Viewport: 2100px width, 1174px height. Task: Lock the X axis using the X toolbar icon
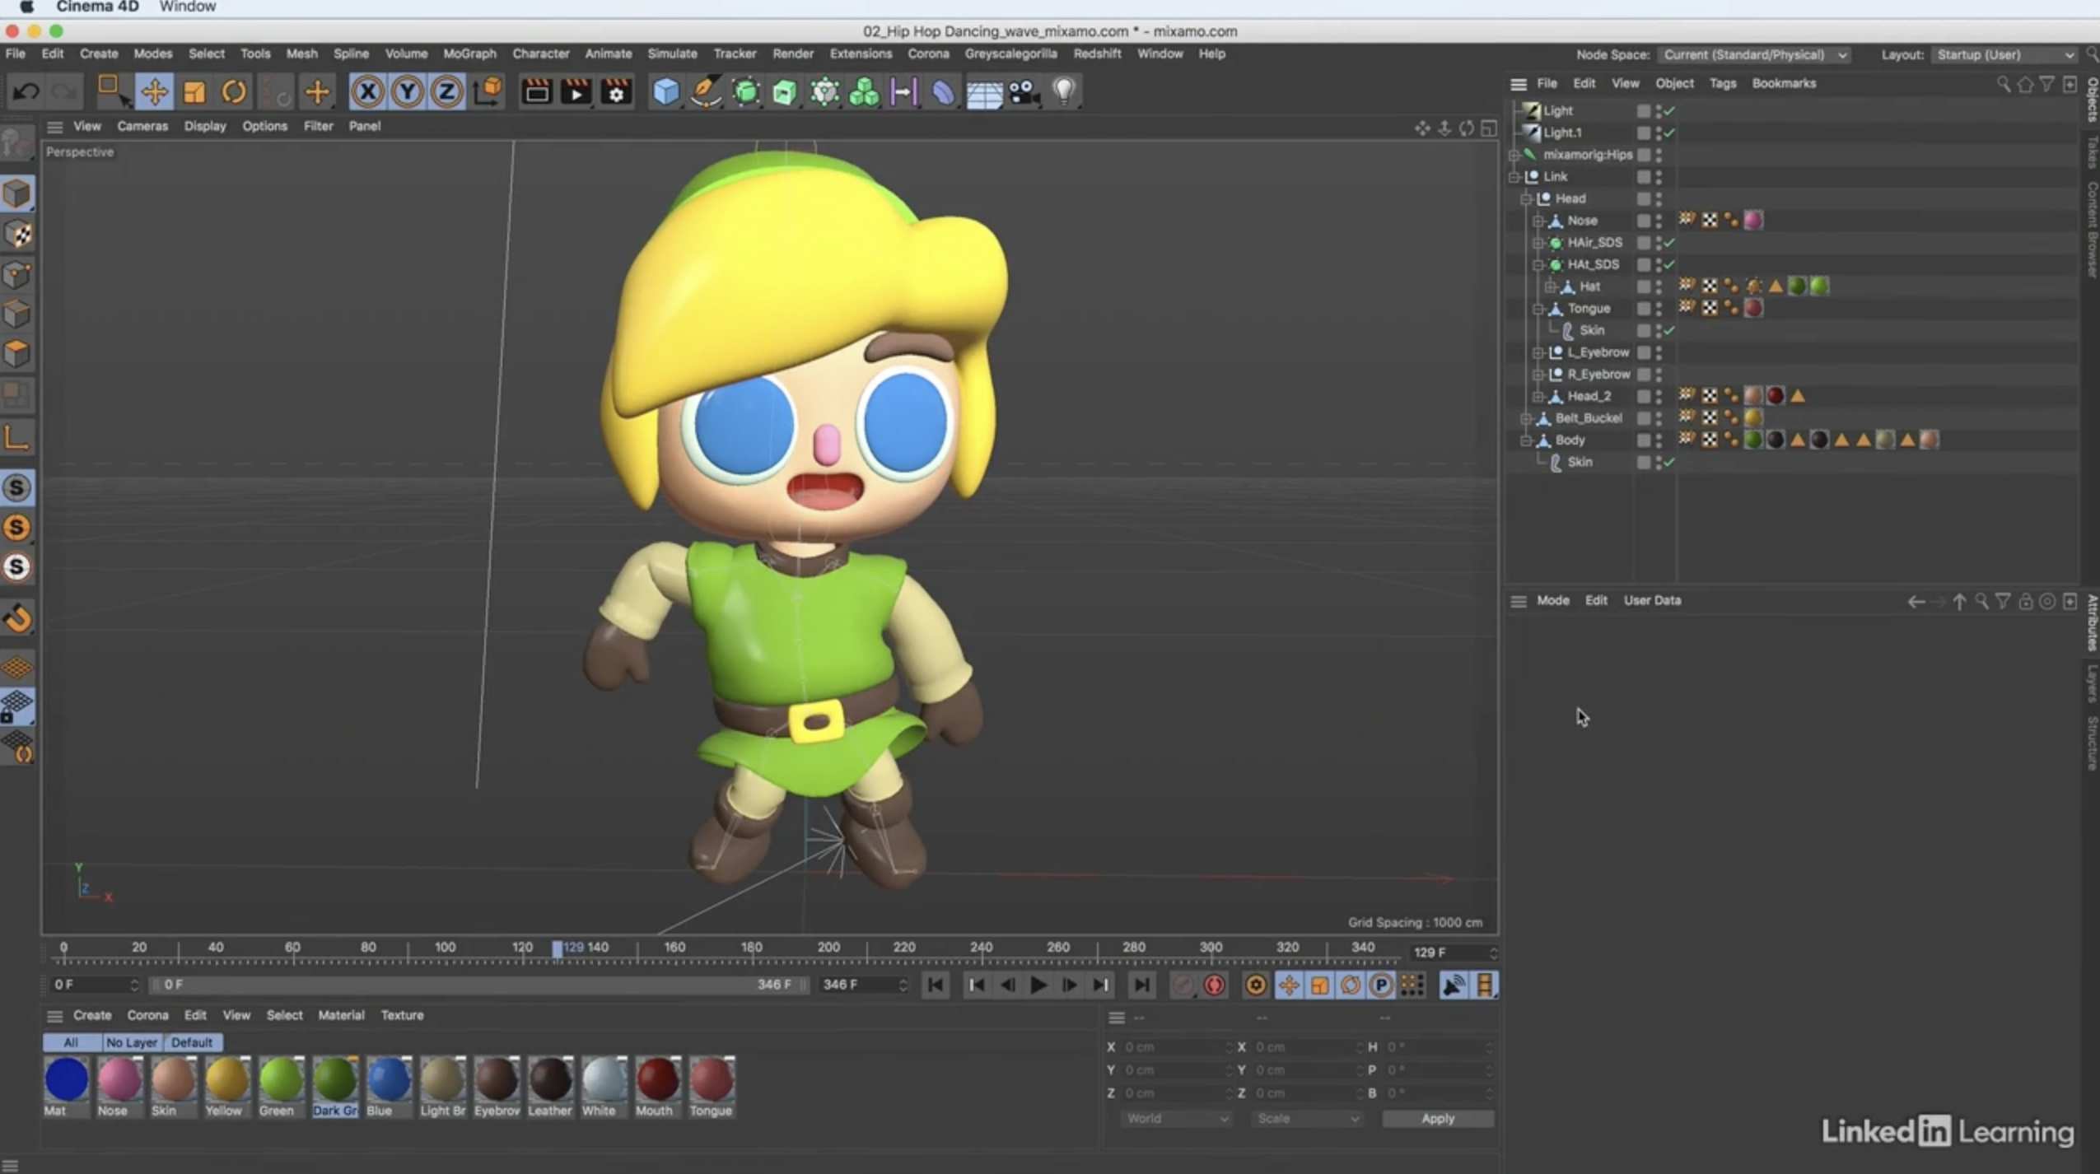[367, 91]
